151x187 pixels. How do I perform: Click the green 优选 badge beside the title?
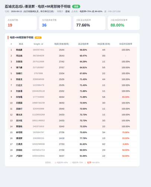point(76,6)
